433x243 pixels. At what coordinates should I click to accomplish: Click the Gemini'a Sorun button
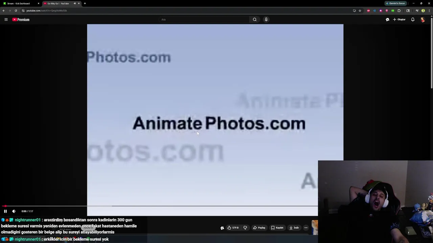395,3
